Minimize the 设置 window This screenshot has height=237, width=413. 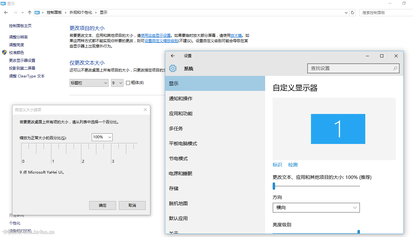(367, 56)
